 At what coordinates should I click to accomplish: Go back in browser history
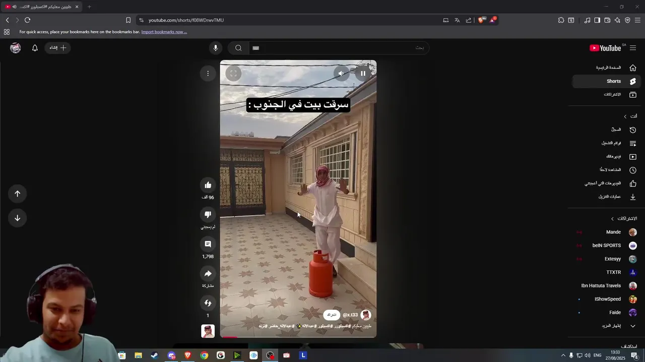point(7,20)
